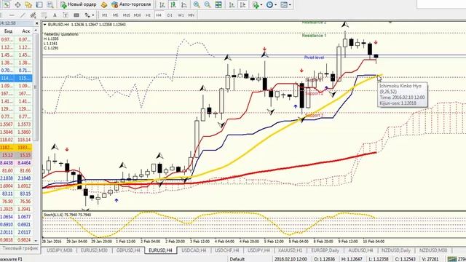Open the Strategy Tester icon

click(x=50, y=5)
